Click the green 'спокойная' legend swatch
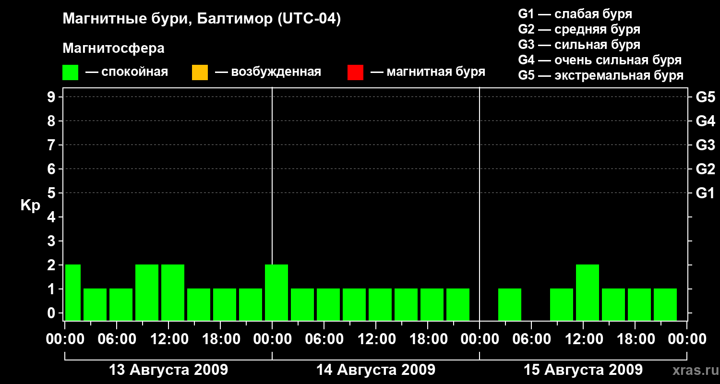Image resolution: width=720 pixels, height=384 pixels. pos(70,72)
